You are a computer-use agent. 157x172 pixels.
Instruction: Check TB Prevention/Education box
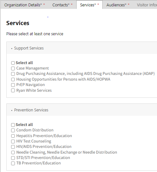pos(13,163)
